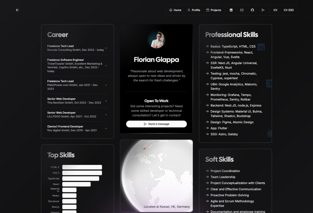The image size is (313, 213).
Task: Click the arrow beside 'Team Leadership'
Action: coord(207,177)
